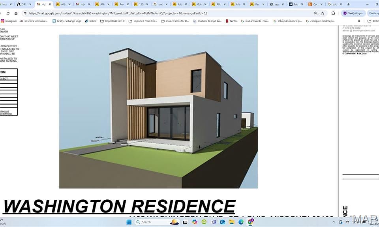Click the Finish update button
379x227 pixels.
tap(373, 13)
